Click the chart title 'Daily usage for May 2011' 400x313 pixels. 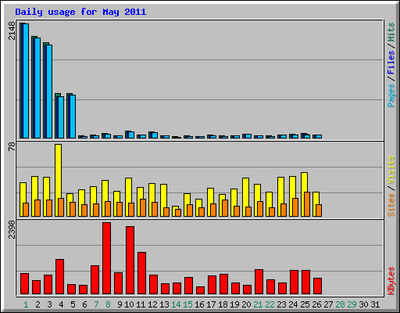[x=80, y=12]
